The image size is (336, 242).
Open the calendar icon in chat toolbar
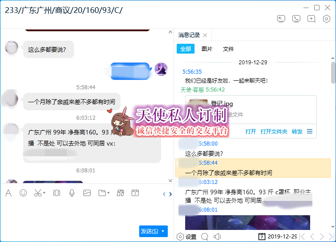pyautogui.click(x=135, y=193)
